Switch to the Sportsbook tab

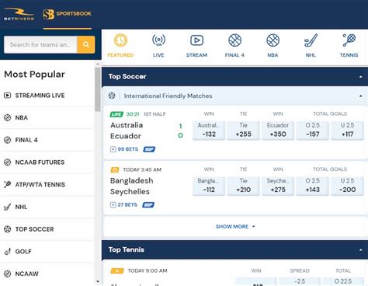[68, 14]
